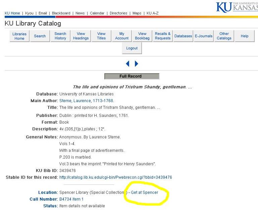This screenshot has height=212, width=258.
Task: Open the KU University of Kansas logo
Action: (237, 7)
